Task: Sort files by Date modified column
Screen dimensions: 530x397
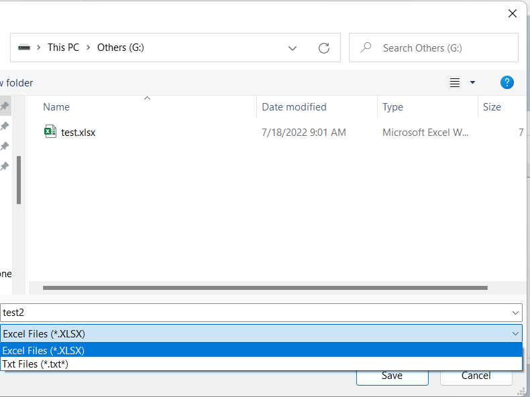Action: [294, 107]
